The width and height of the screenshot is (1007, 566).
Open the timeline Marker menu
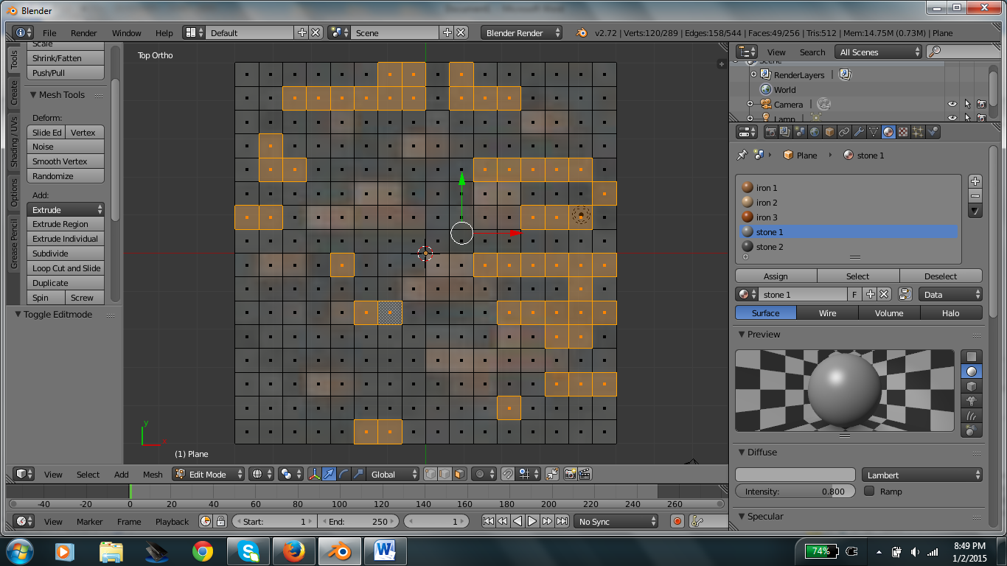tap(90, 521)
